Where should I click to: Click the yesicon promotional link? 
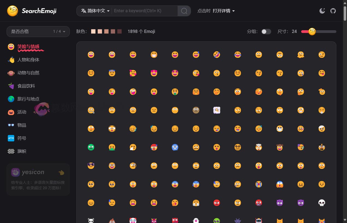38,179
